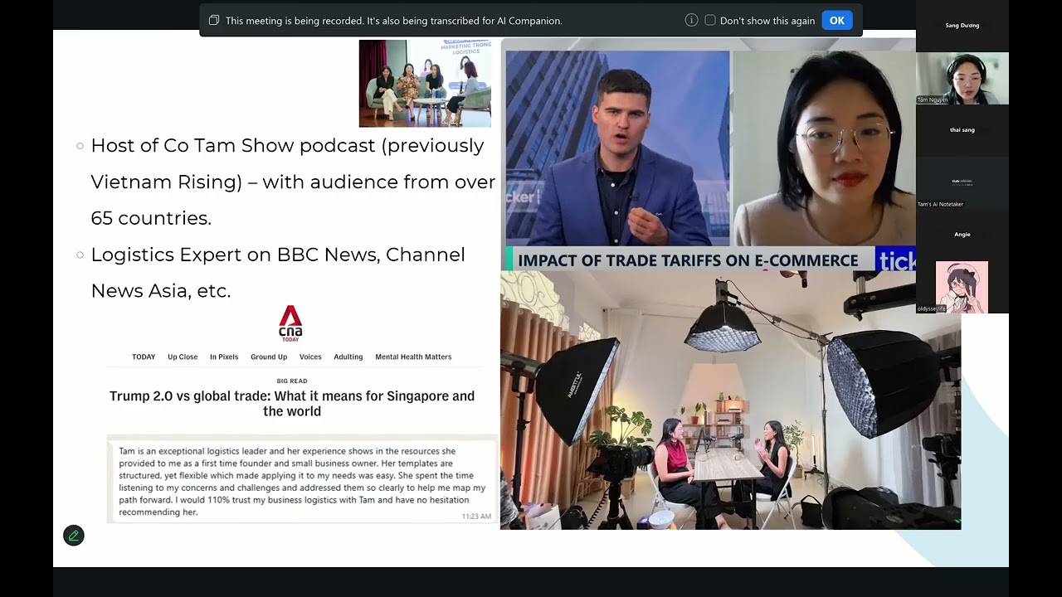1062x597 pixels.
Task: Click the 11:23 AM message timestamp
Action: click(x=476, y=517)
